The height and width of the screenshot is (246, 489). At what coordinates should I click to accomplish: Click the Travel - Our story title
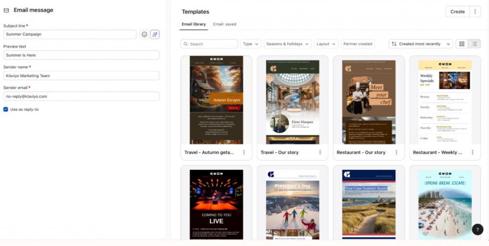point(280,152)
